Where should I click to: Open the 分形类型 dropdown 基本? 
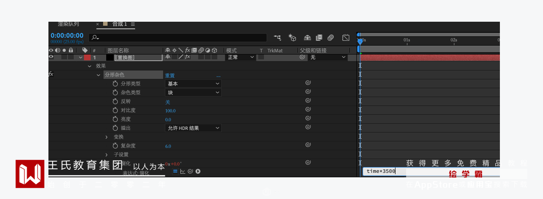[193, 83]
